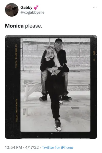This screenshot has width=102, height=153.
Task: Click the arrow below the 240 marker
Action: pos(94,59)
